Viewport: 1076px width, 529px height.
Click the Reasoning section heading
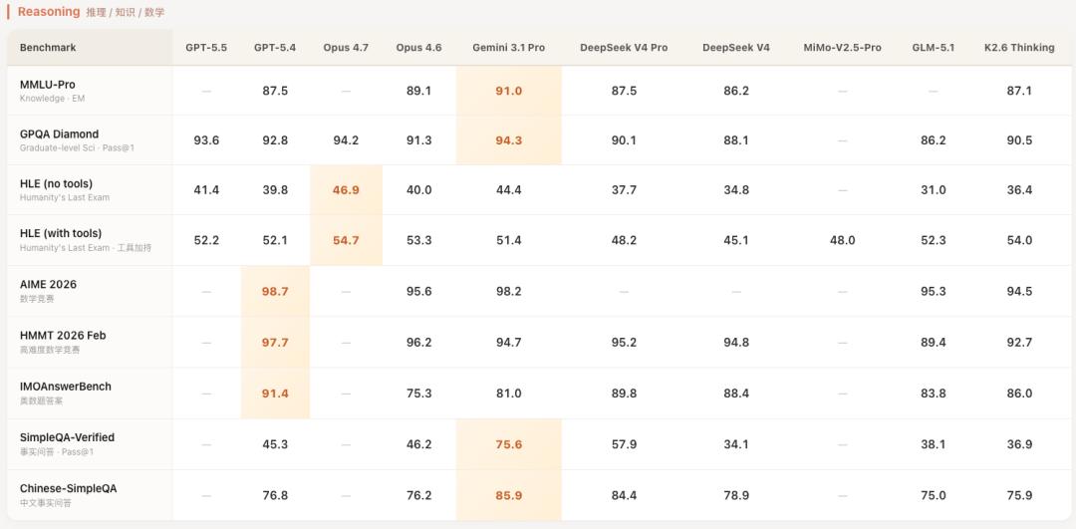pyautogui.click(x=49, y=12)
